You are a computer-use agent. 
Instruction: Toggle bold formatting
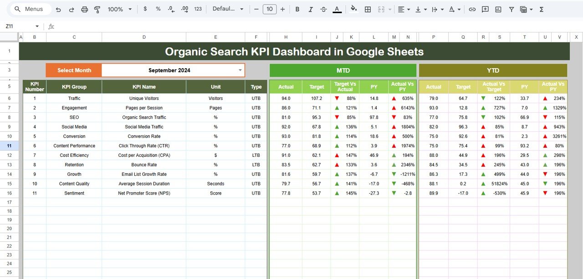(x=297, y=9)
